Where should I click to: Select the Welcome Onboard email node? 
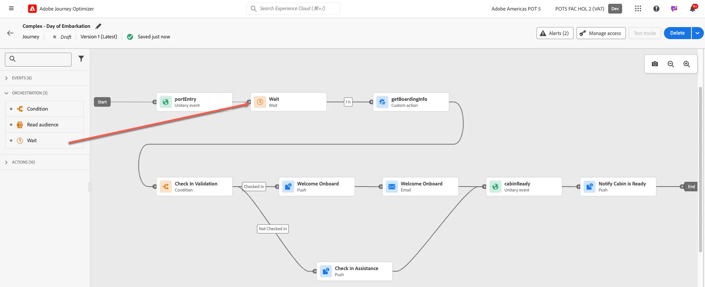click(x=421, y=187)
